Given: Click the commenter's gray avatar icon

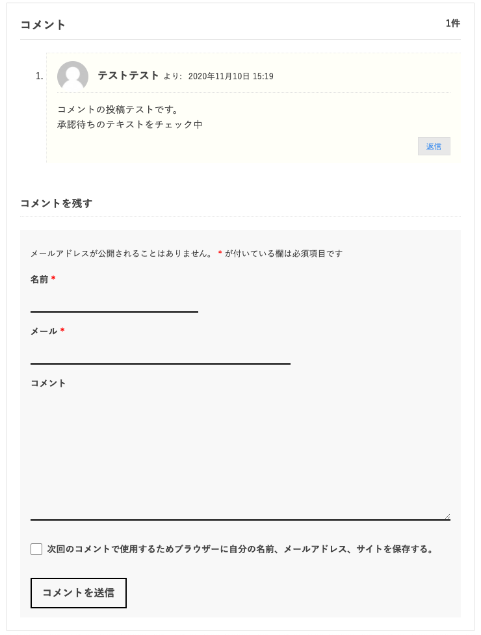Looking at the screenshot, I should pyautogui.click(x=73, y=77).
